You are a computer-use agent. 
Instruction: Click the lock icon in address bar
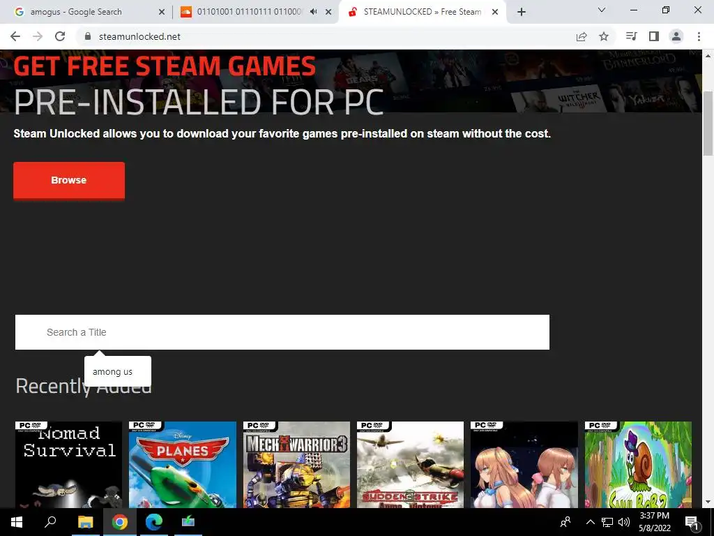88,36
